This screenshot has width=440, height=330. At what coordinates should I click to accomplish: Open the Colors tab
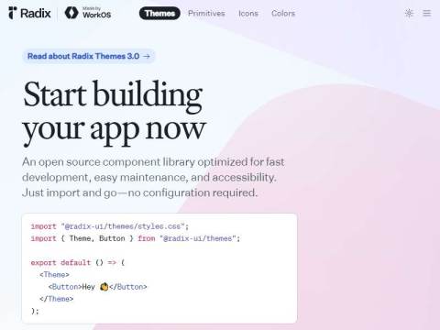coord(283,14)
